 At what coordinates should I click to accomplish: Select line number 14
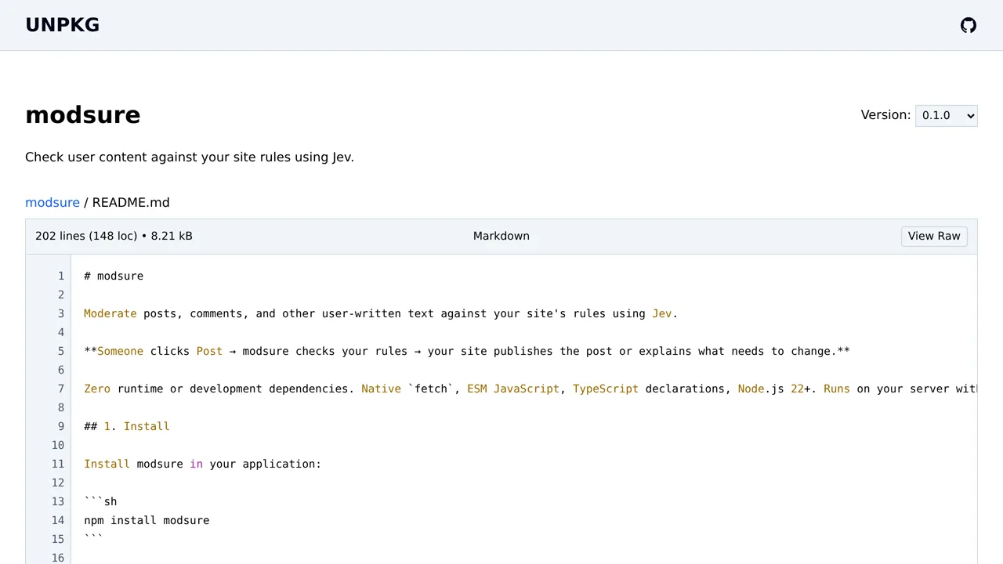[x=58, y=520]
